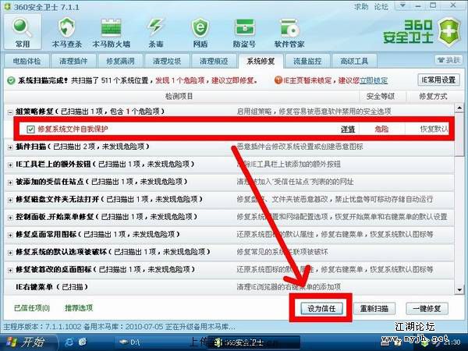Click the 危险 level text
Viewport: 468px width, 351px height.
click(381, 129)
